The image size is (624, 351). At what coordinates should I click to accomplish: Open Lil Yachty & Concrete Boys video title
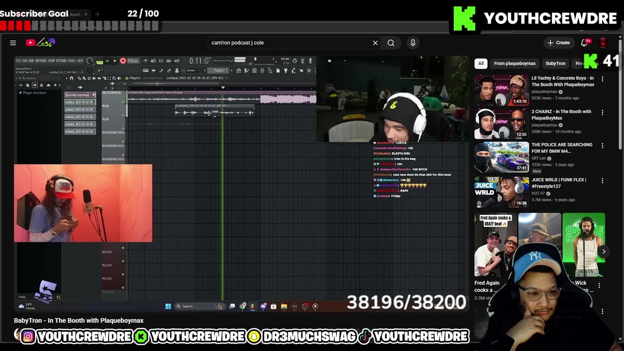(x=563, y=81)
